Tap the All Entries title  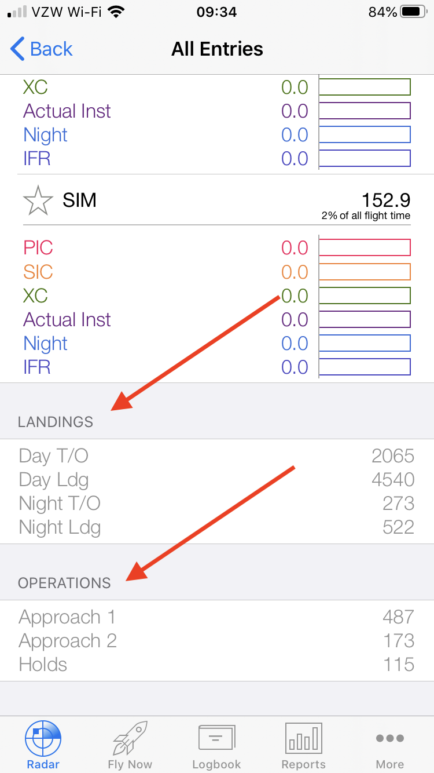pyautogui.click(x=217, y=49)
